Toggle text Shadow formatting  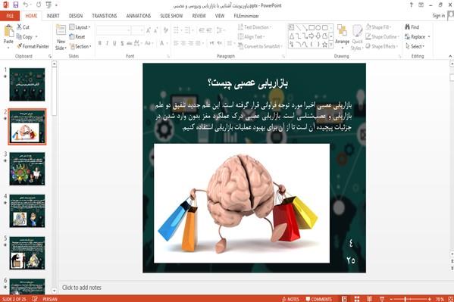pos(122,43)
